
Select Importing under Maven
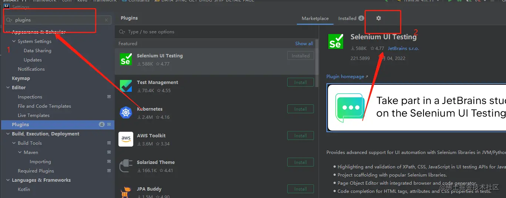(40, 162)
